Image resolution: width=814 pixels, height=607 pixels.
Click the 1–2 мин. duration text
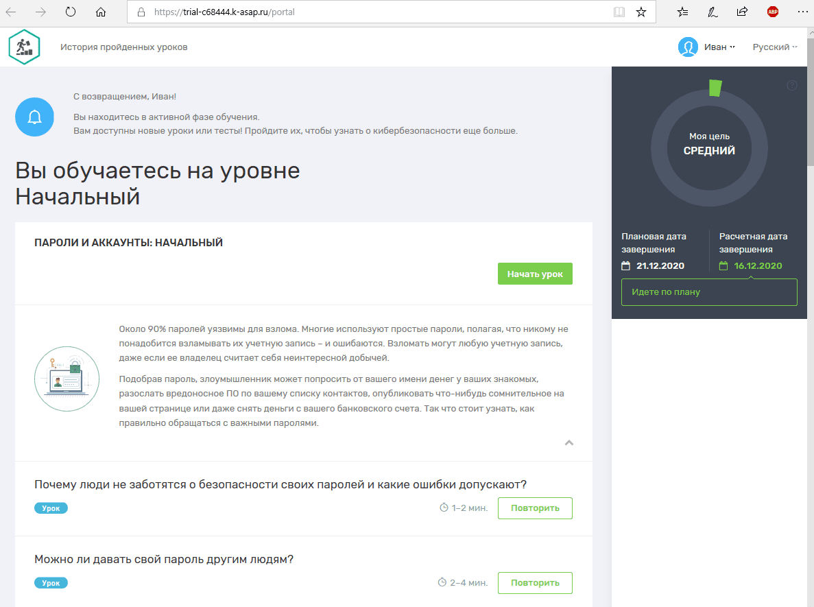tap(469, 508)
